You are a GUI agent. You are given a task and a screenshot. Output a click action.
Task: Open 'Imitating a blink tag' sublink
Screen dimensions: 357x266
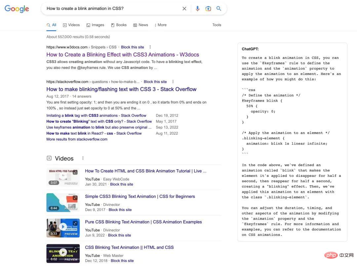point(96,116)
